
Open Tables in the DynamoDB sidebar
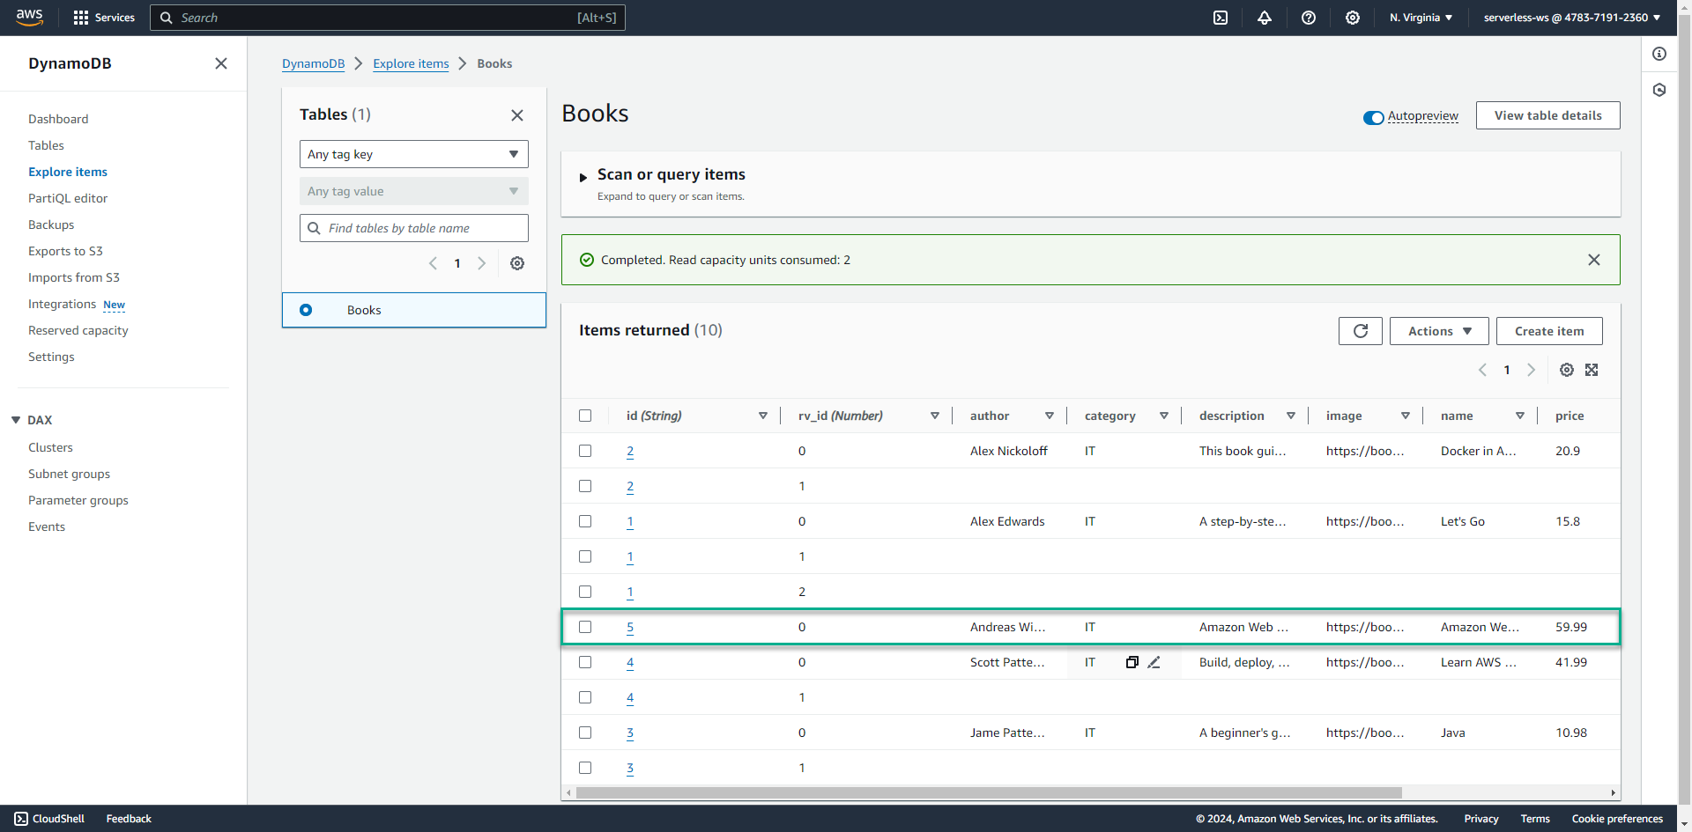point(46,145)
